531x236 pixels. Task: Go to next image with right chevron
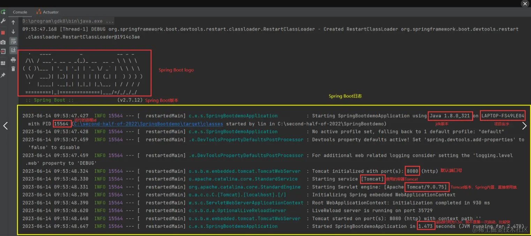click(x=524, y=126)
